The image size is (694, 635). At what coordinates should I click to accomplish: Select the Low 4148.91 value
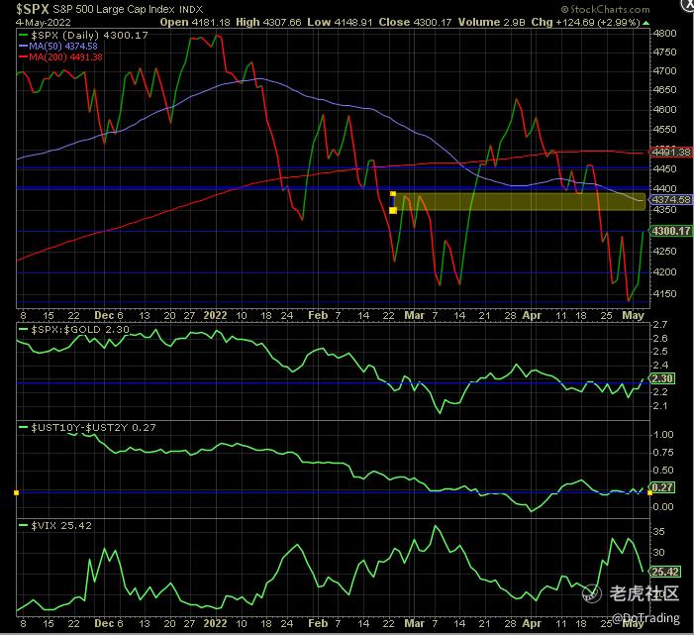pos(340,22)
